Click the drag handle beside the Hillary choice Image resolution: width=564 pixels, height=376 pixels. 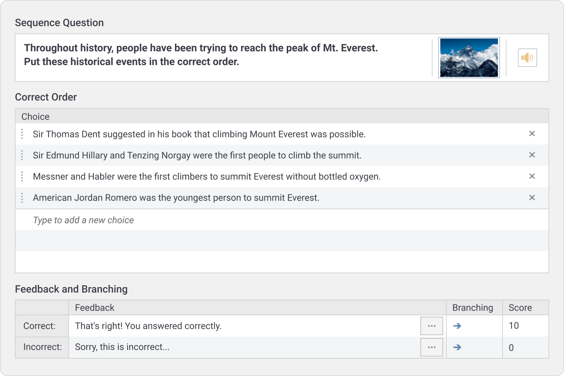[x=22, y=155]
